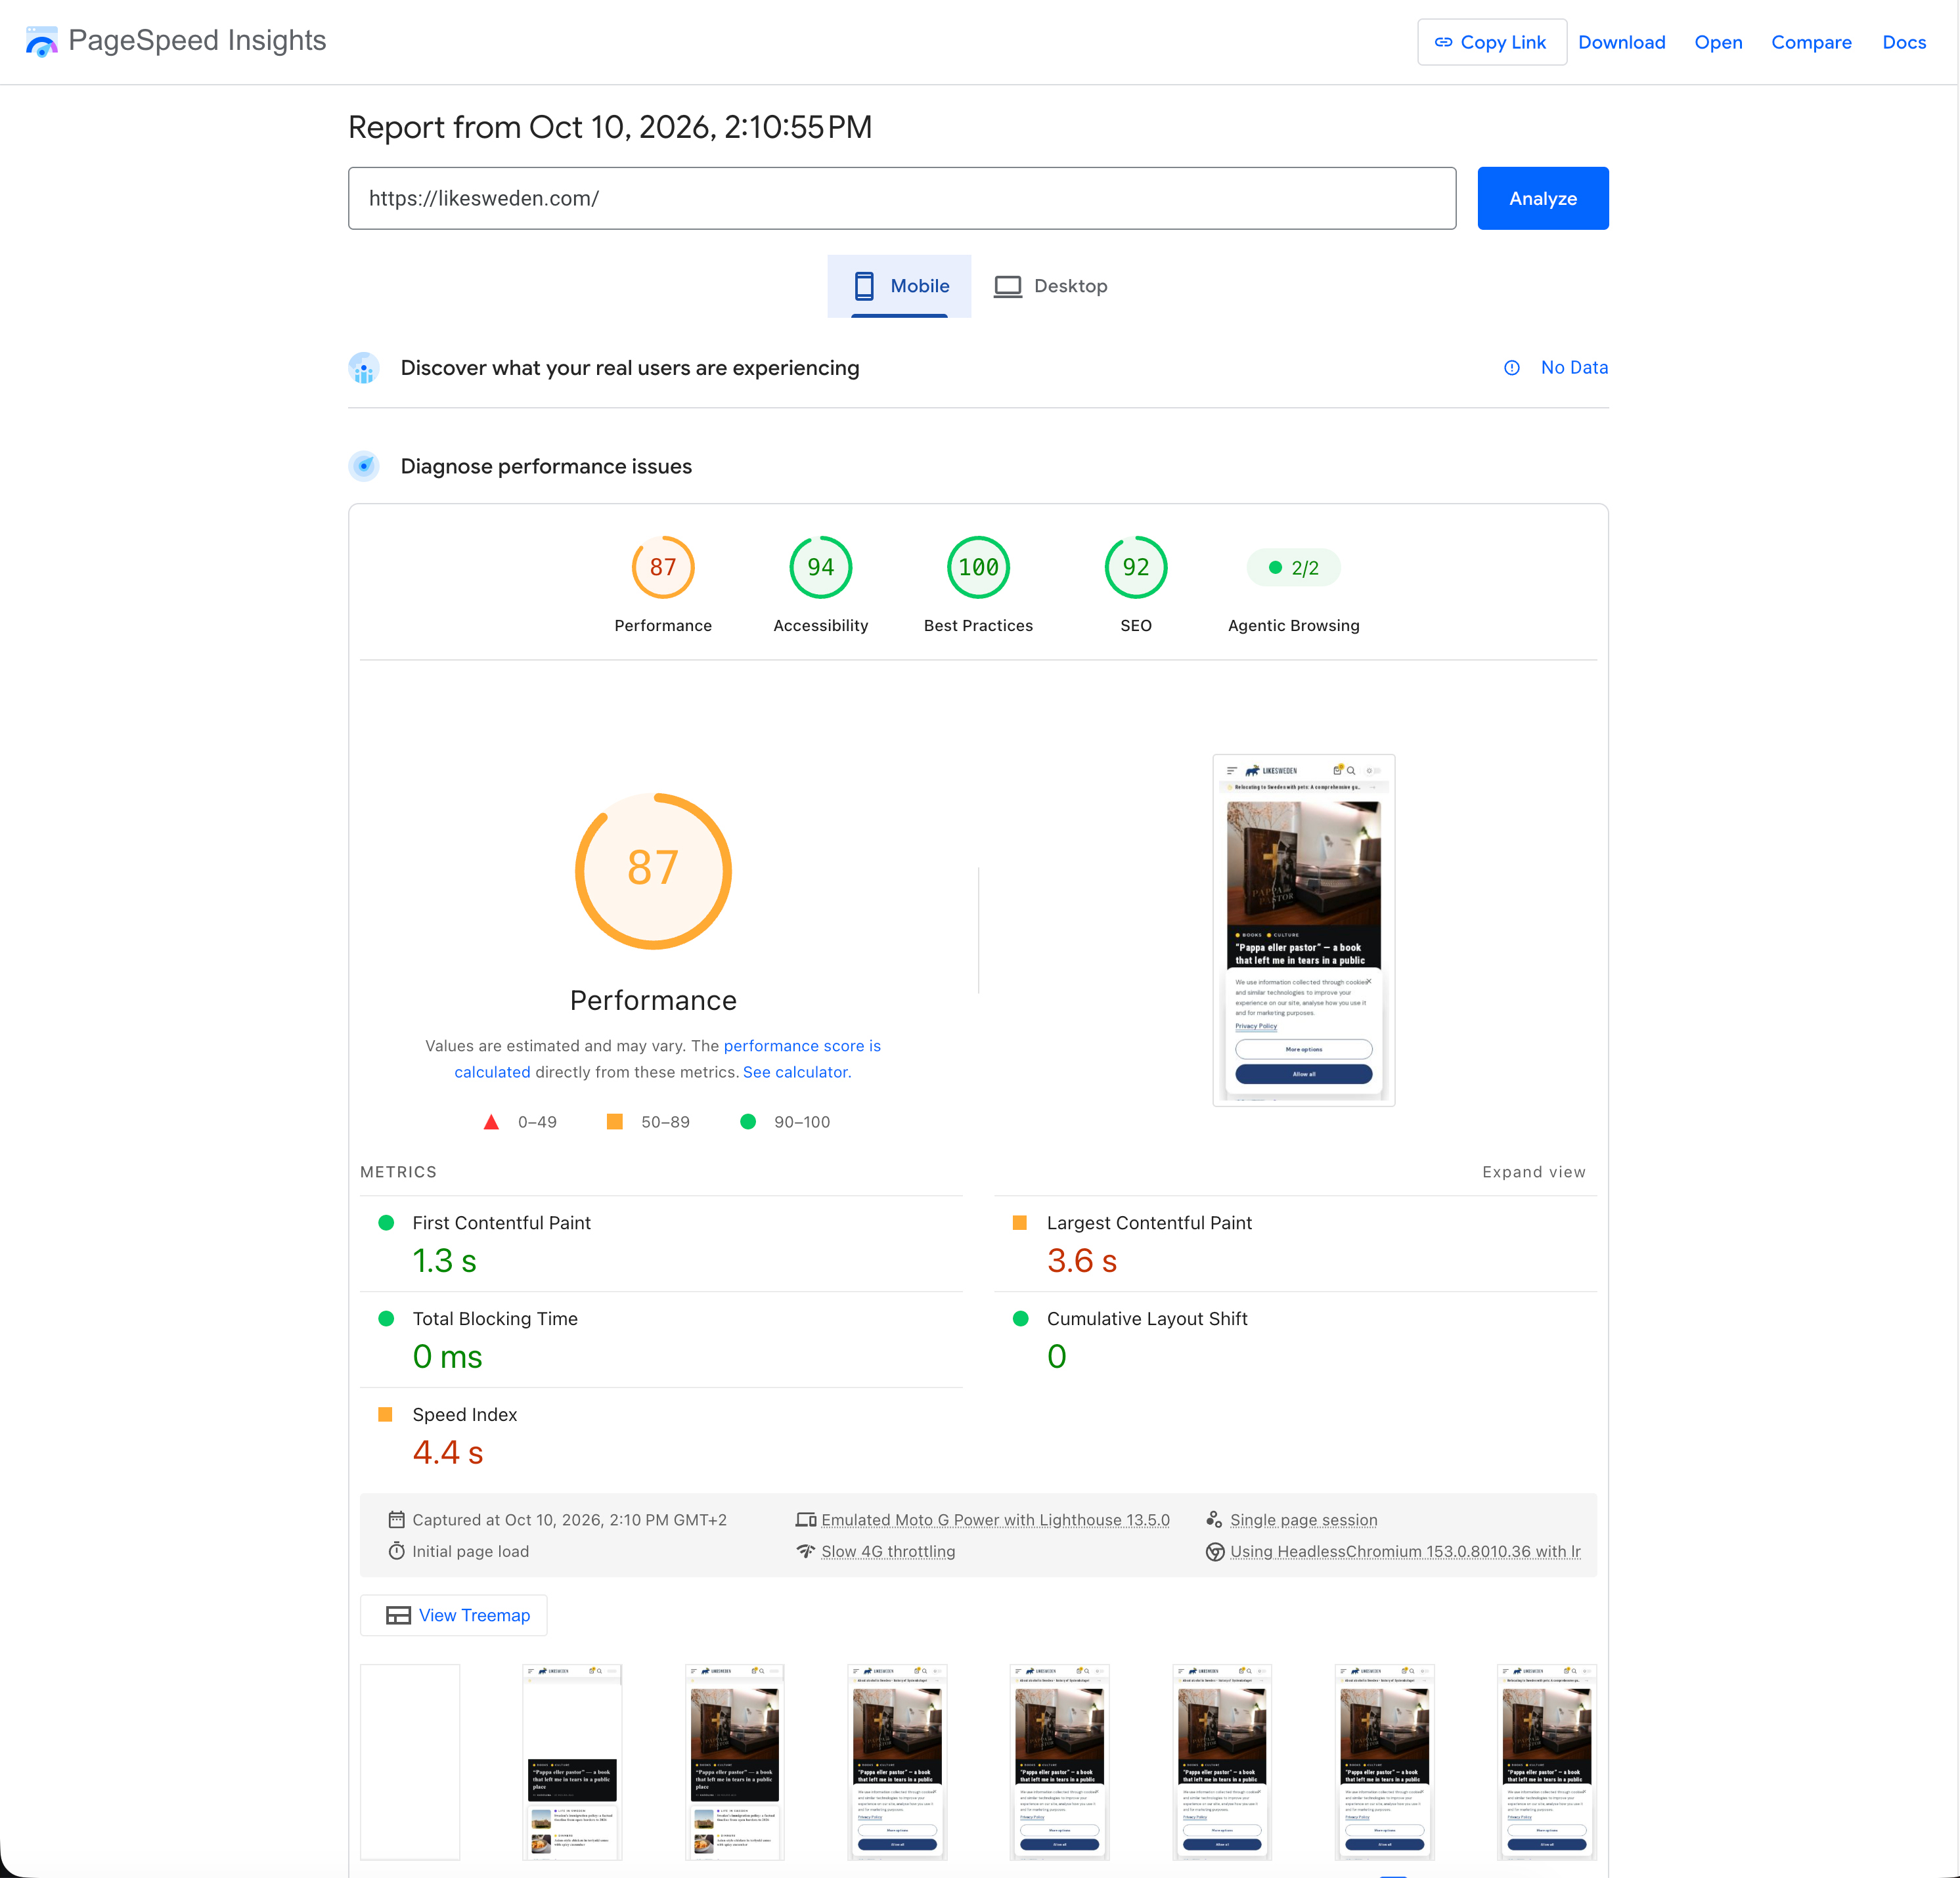
Task: Expand Cumulative Layout Shift metric
Action: click(x=1295, y=1340)
